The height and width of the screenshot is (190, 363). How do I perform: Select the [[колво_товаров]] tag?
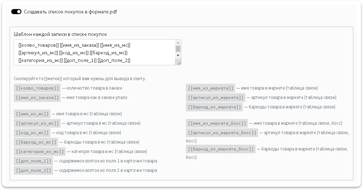pos(37,88)
